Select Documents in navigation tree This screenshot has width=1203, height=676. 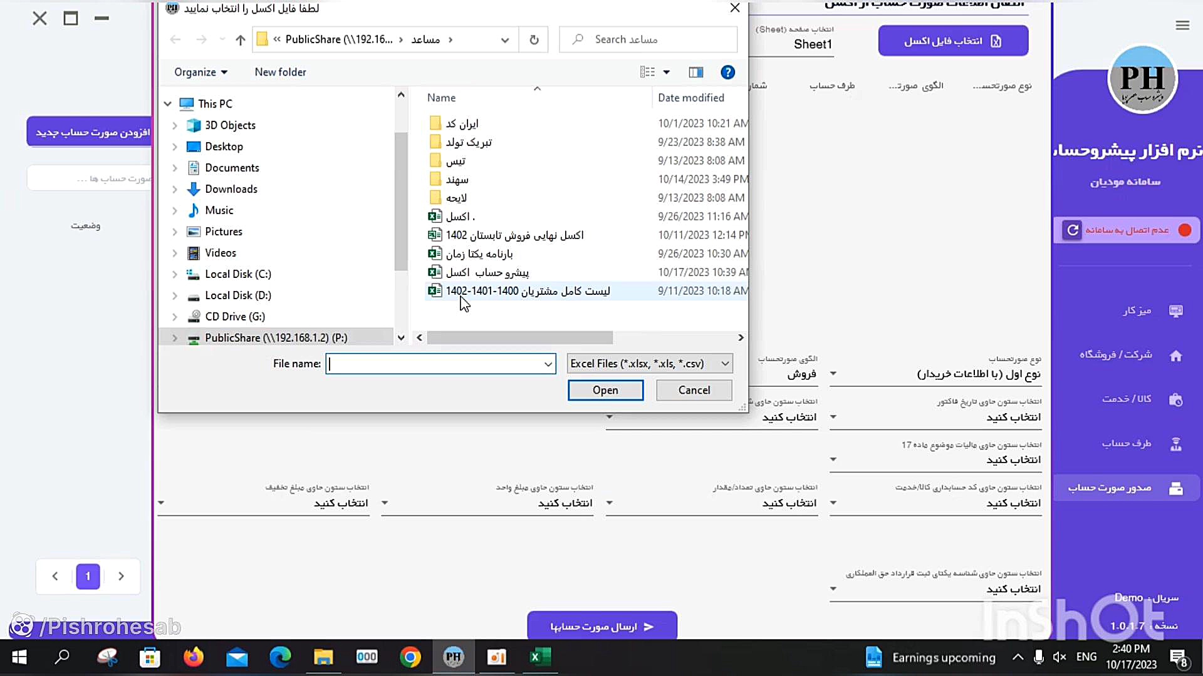coord(231,168)
